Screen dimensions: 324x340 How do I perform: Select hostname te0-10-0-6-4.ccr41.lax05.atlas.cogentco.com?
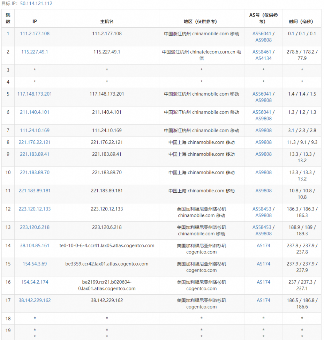(x=107, y=245)
